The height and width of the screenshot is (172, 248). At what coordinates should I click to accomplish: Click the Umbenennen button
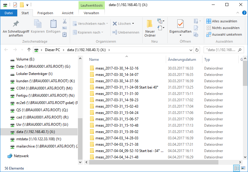[126, 32]
